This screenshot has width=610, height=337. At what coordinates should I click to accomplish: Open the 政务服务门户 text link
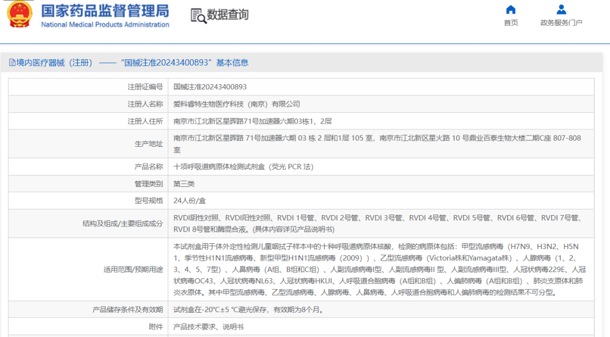[x=561, y=23]
